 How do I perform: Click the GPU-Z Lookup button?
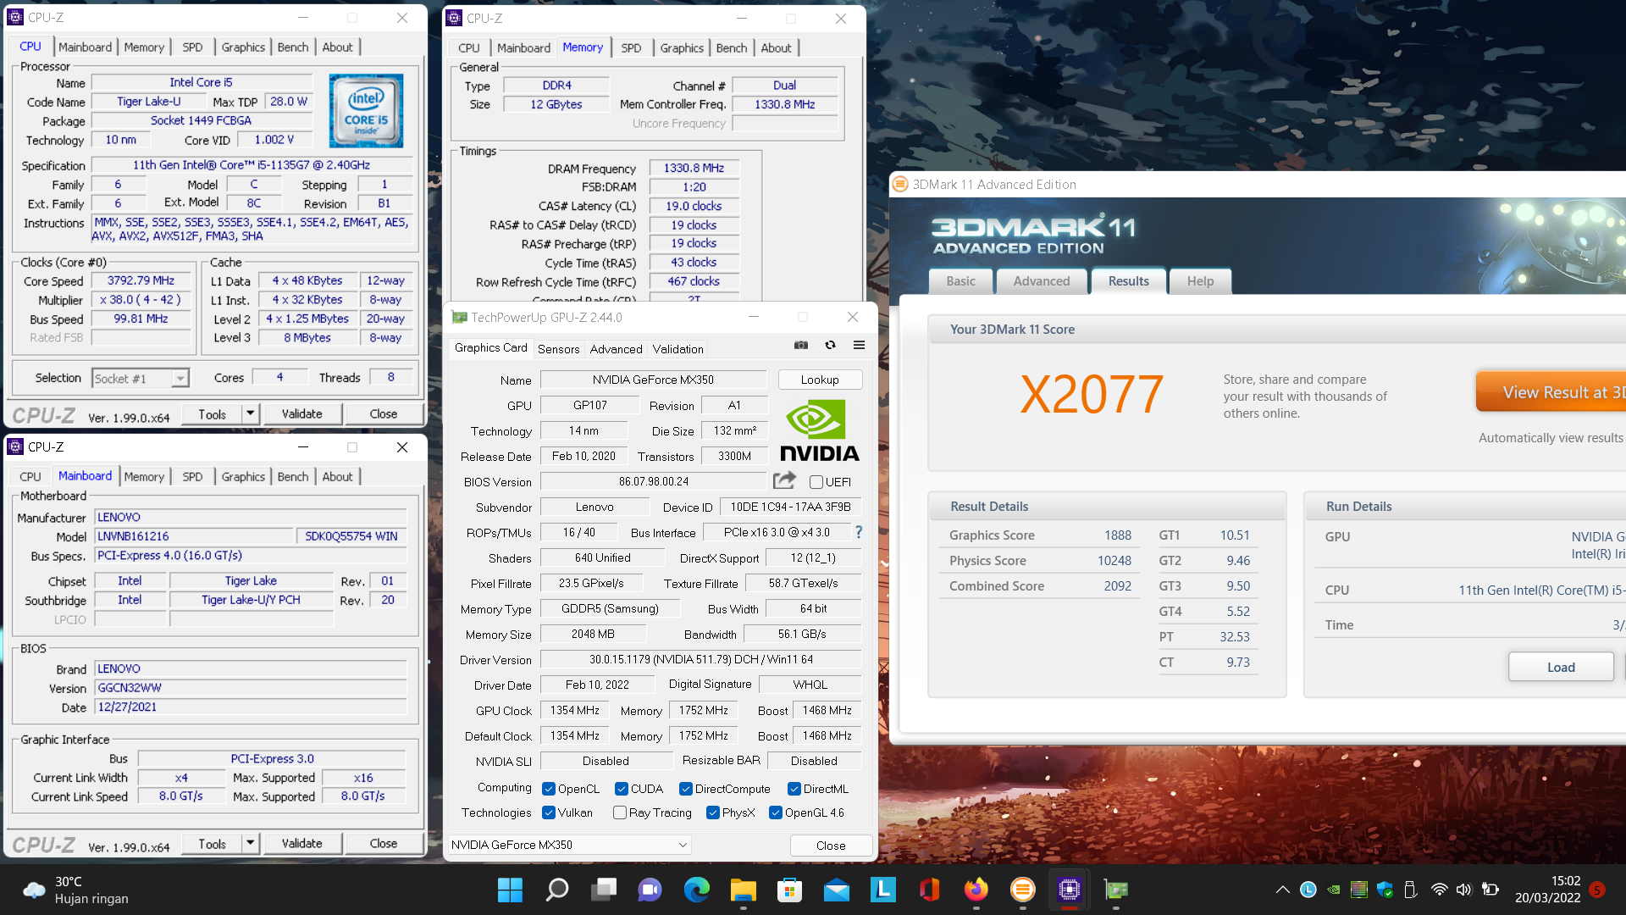820,380
